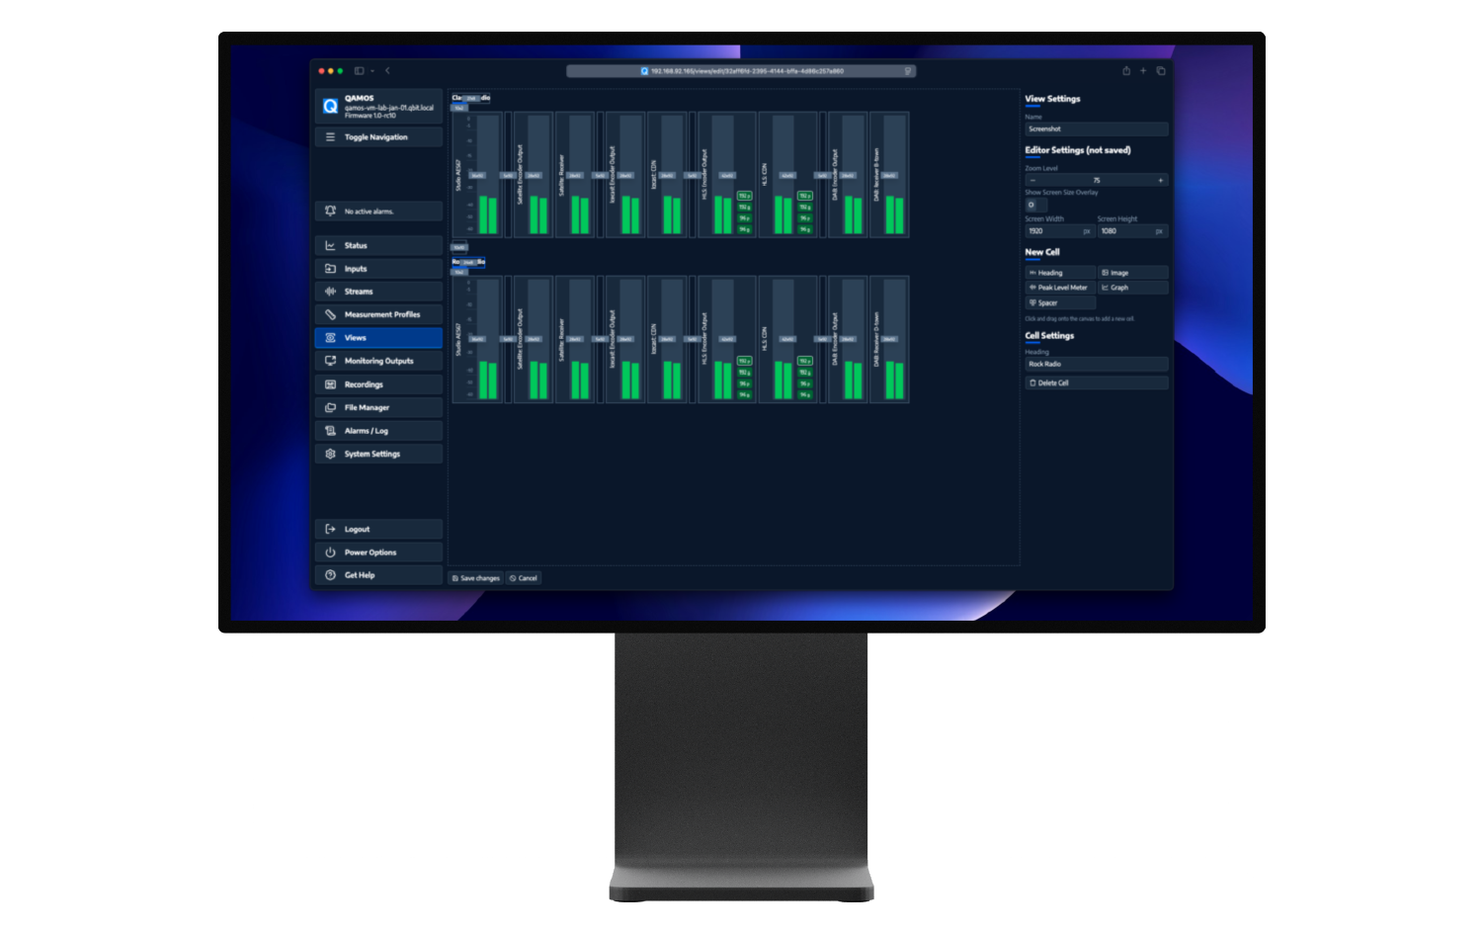Click the Rock Radio heading field

1096,364
